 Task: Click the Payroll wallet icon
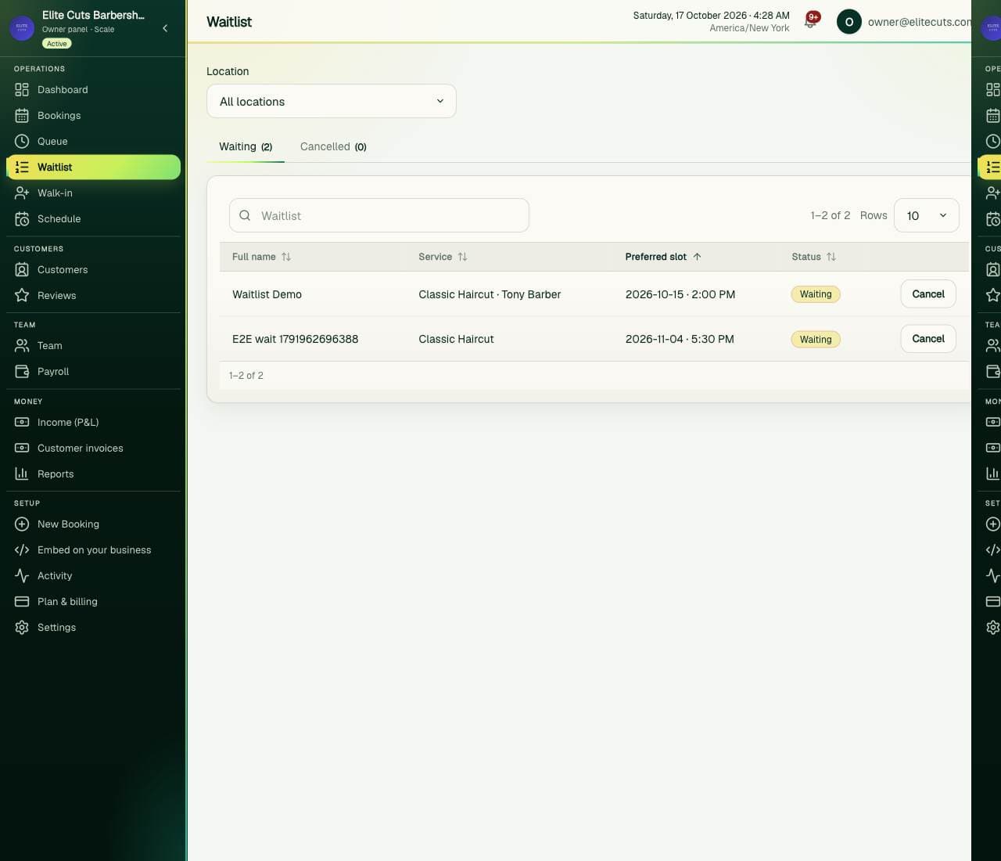[x=22, y=372]
